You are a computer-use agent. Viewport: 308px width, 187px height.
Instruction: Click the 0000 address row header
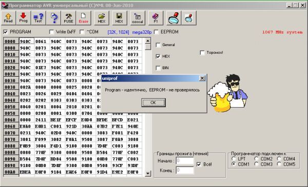coord(11,41)
